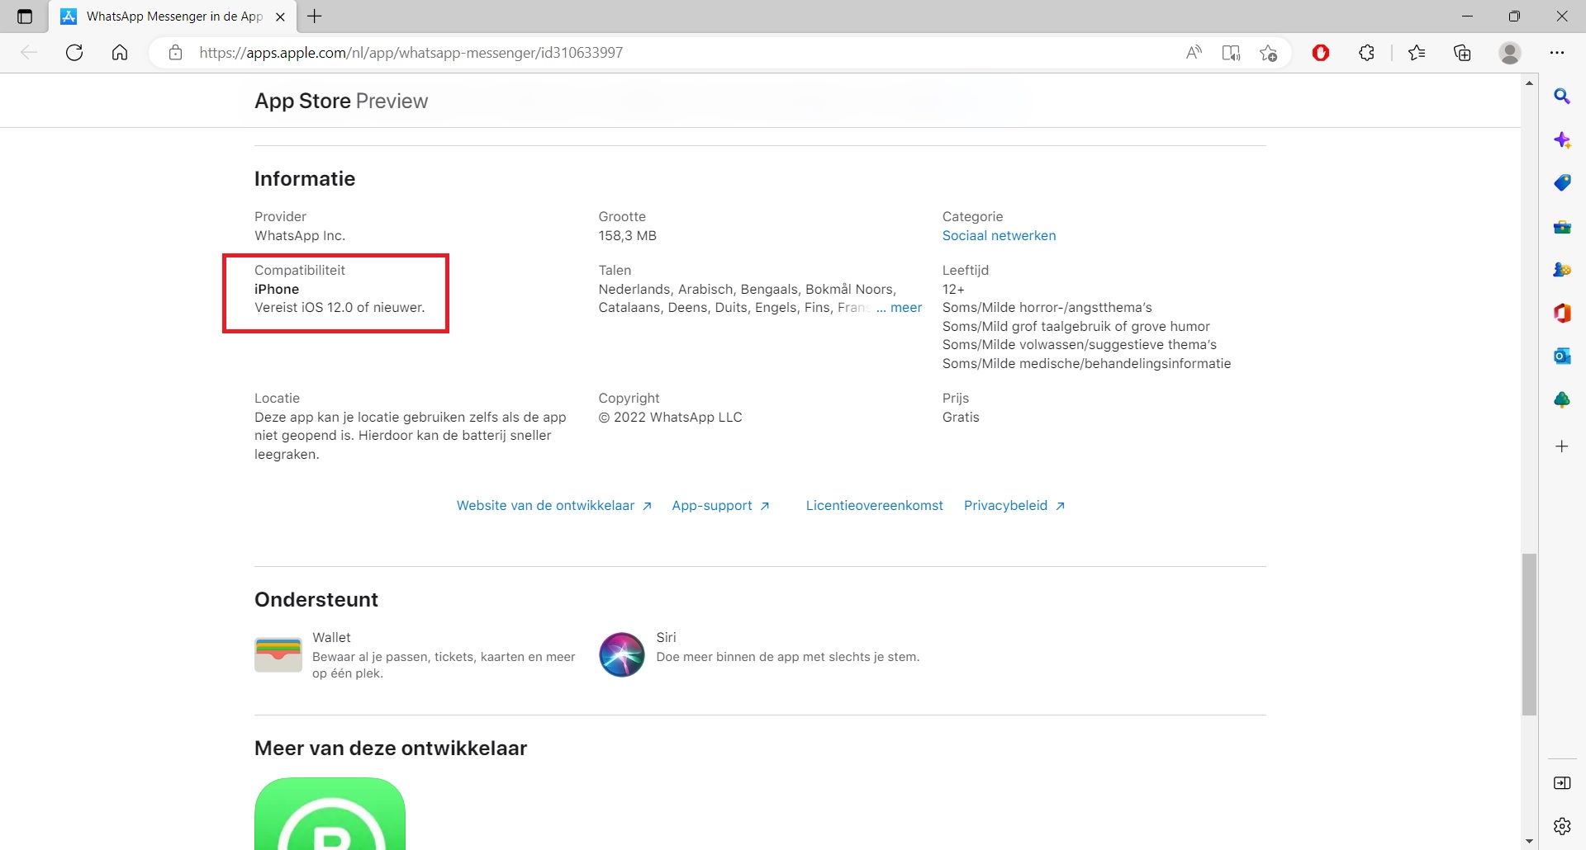
Task: Open App-support link
Action: tap(720, 506)
